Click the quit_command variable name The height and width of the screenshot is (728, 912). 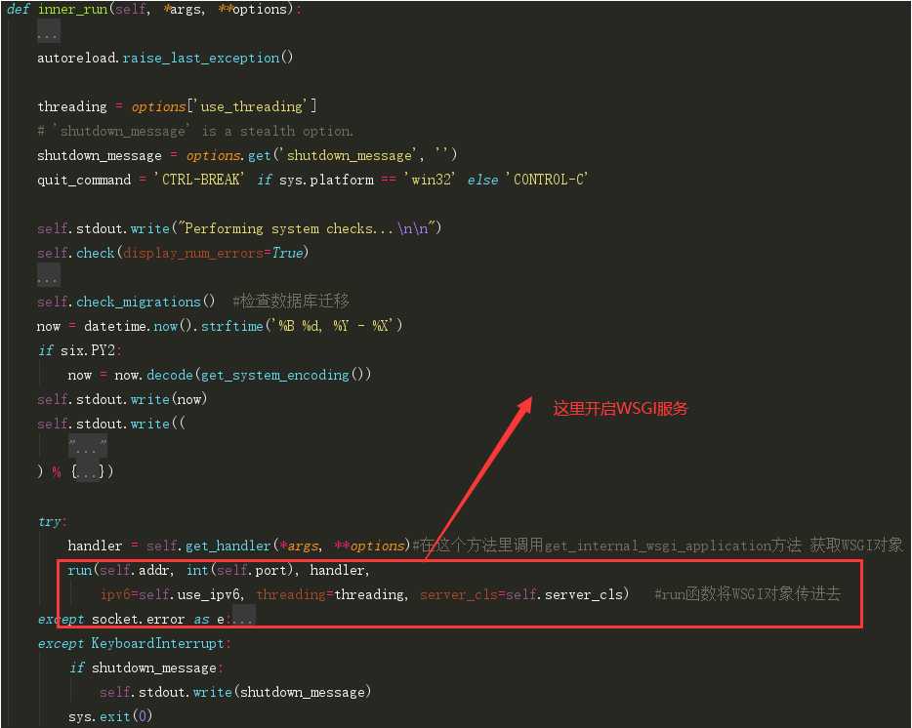pos(84,180)
